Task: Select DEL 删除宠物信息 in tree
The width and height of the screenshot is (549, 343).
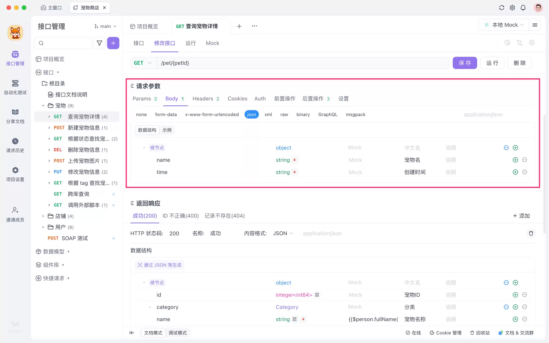Action: [77, 150]
